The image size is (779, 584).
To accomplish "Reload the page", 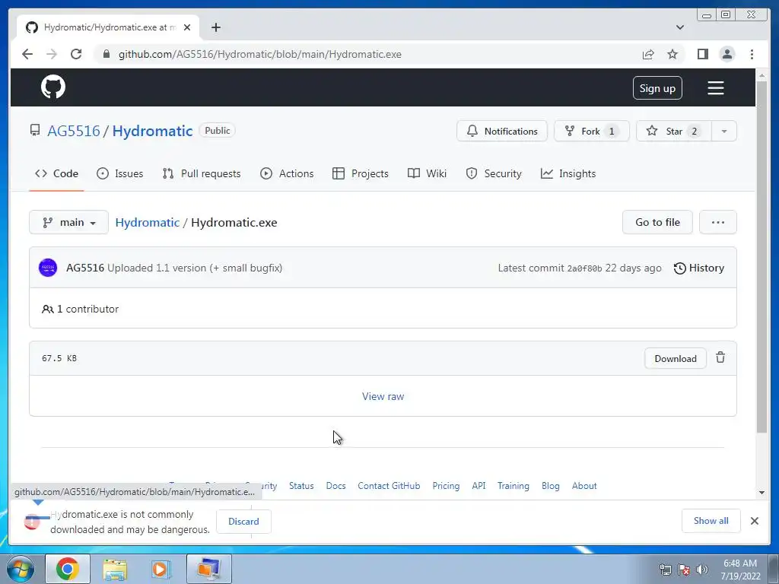I will (x=76, y=54).
